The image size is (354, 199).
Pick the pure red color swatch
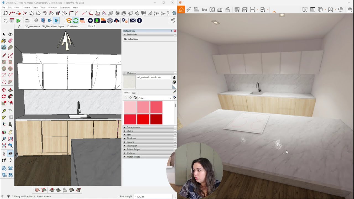(x=143, y=119)
